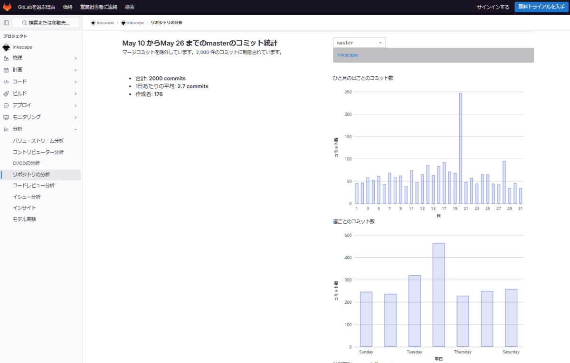This screenshot has width=570, height=363.
Task: Click second inkscape breadcrumb avatar icon
Action: click(123, 23)
